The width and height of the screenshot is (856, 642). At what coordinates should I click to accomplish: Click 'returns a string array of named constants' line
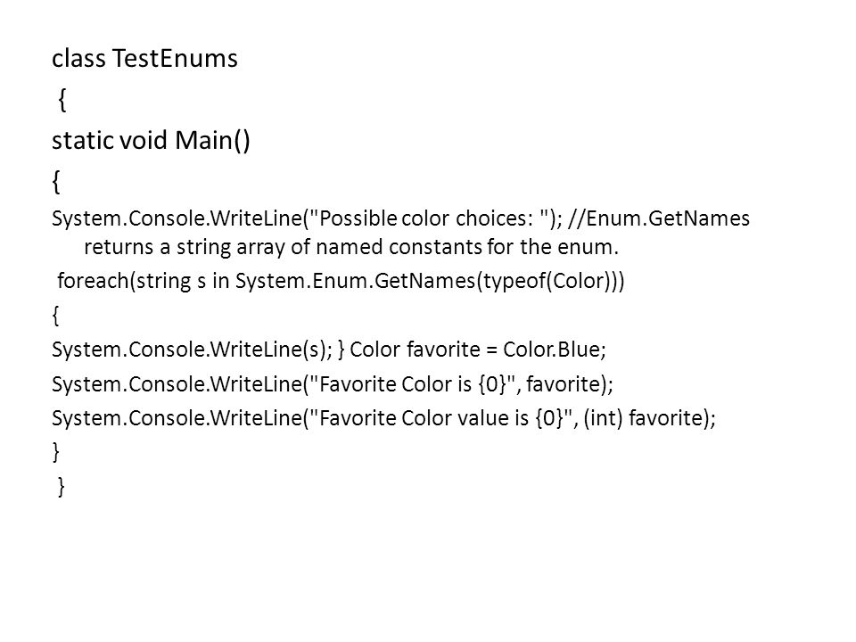[351, 247]
